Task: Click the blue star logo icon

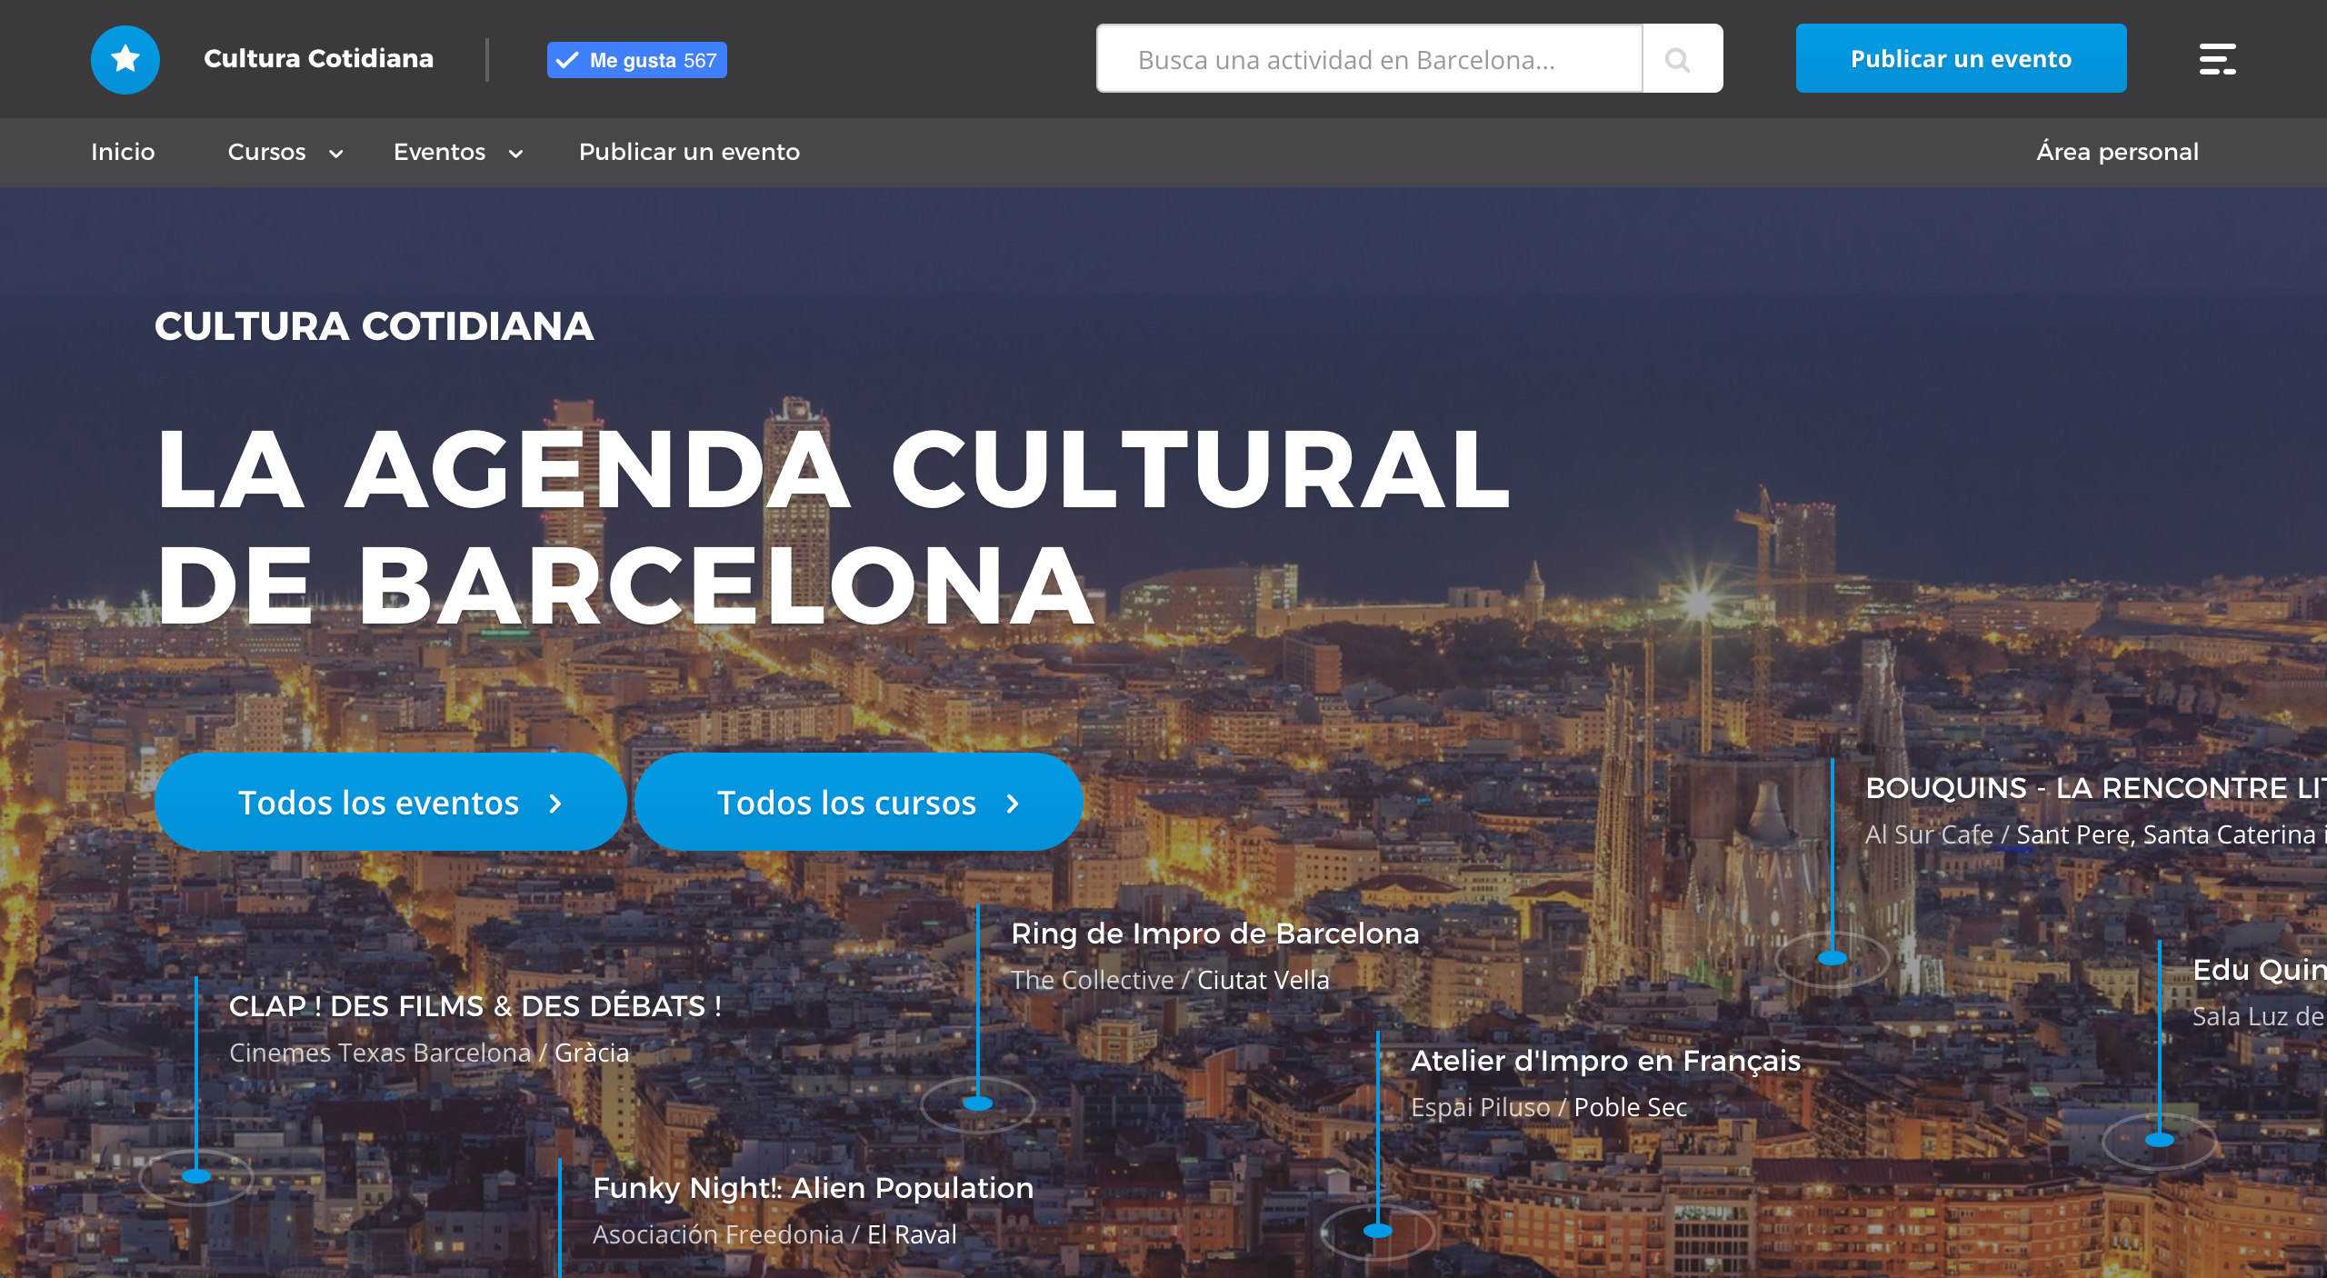Action: (125, 59)
